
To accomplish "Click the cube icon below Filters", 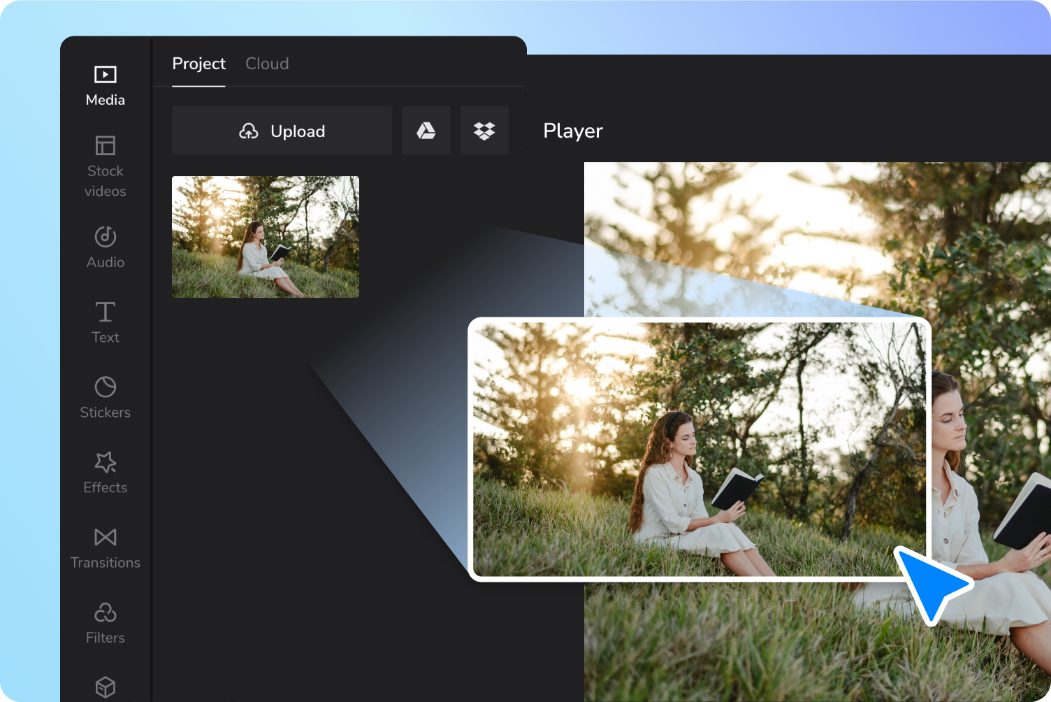I will [106, 687].
